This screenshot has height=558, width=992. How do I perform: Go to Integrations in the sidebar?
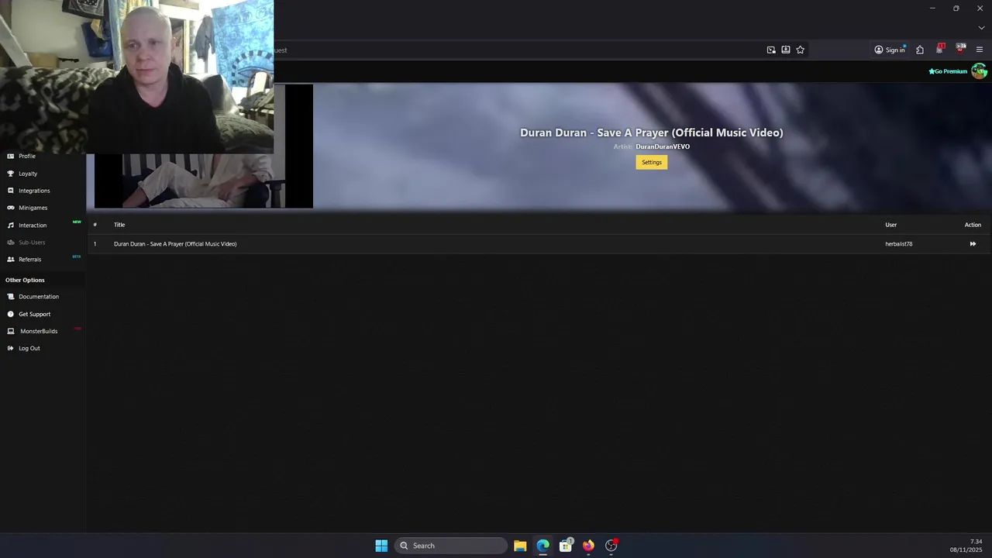click(34, 191)
